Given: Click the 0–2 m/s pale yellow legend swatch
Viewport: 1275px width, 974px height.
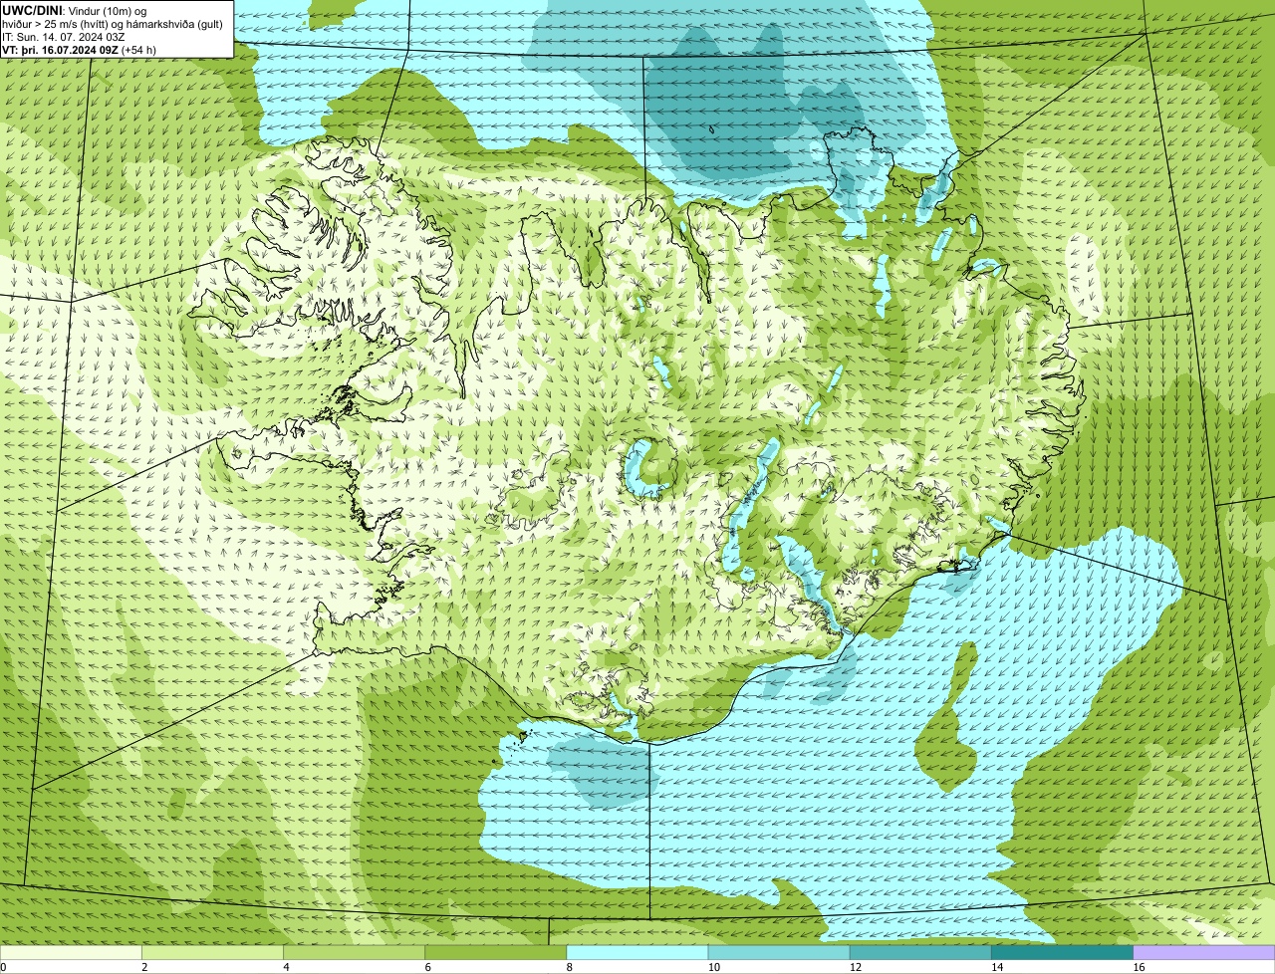Looking at the screenshot, I should [71, 952].
